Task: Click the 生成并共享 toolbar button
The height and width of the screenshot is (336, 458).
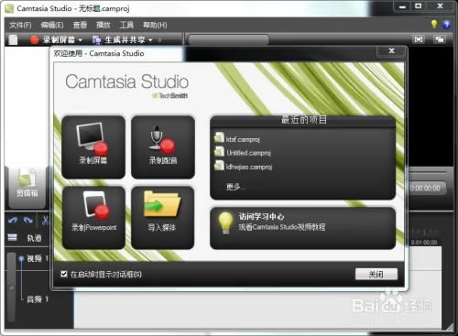Action: coord(119,39)
